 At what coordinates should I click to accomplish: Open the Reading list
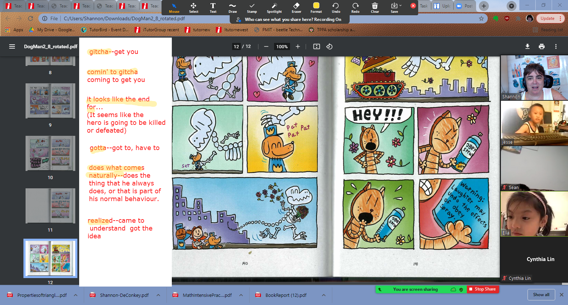click(548, 30)
